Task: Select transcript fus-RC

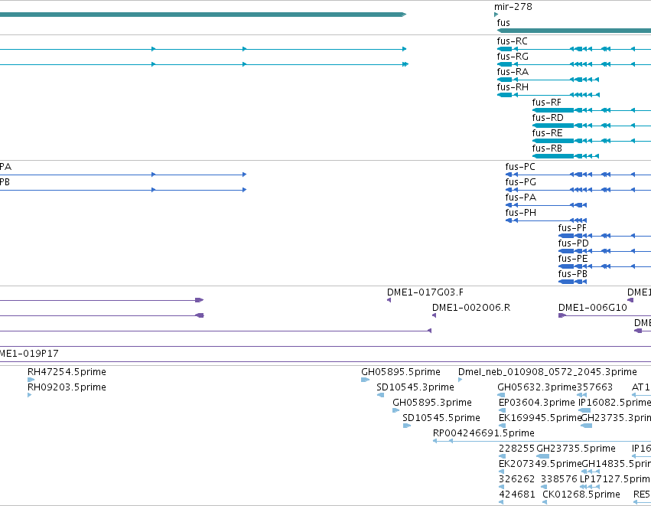Action: click(x=512, y=41)
